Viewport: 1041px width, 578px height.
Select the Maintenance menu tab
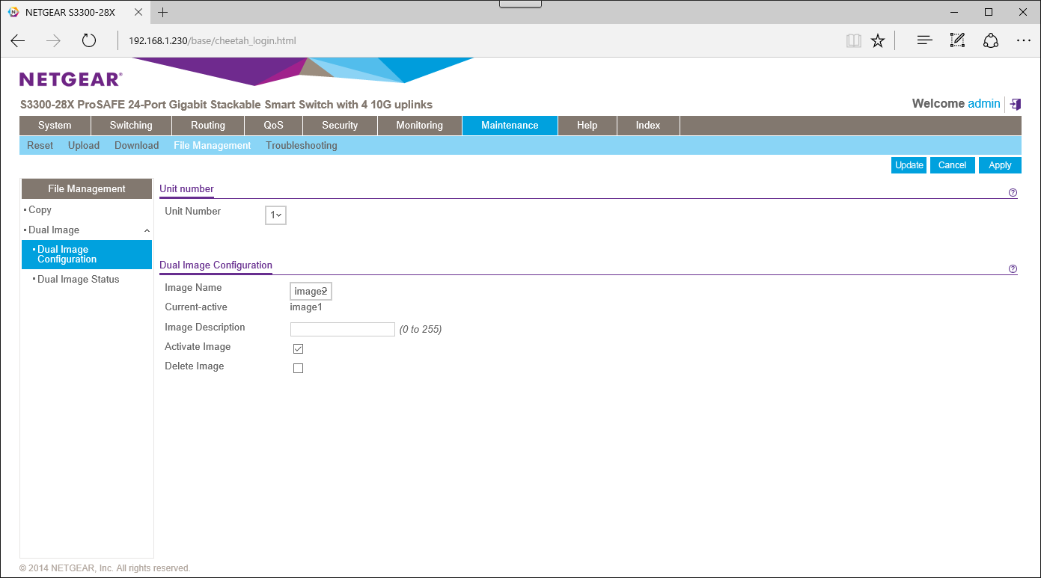click(510, 126)
